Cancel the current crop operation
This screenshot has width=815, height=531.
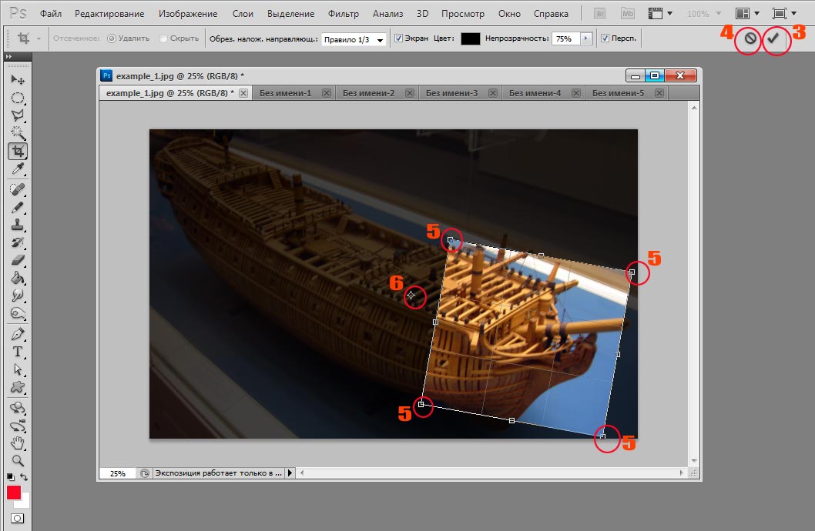click(750, 38)
